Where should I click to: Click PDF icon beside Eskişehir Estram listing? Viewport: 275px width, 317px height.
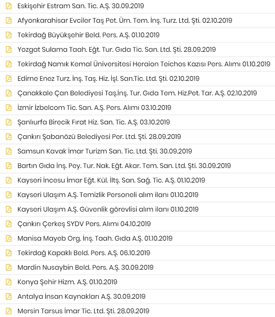pos(9,6)
